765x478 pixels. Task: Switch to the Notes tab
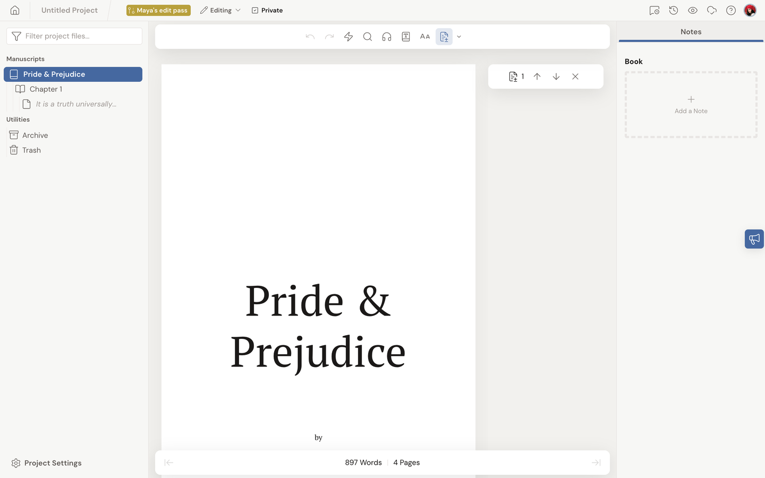pos(691,32)
